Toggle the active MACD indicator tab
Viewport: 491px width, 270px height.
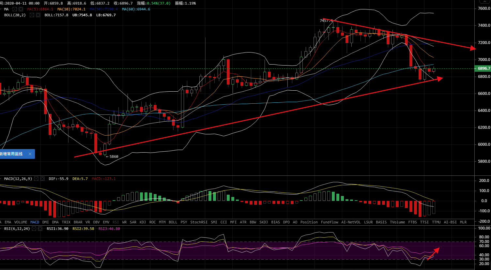pyautogui.click(x=35, y=222)
